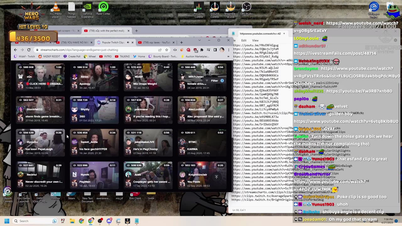This screenshot has height=226, width=402.
Task: Open Sweet_Anita 'his face gachiHYPER' clip
Action: point(94,143)
